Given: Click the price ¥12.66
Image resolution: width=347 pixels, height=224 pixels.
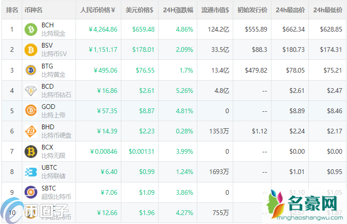Looking at the screenshot, I should pyautogui.click(x=107, y=213).
